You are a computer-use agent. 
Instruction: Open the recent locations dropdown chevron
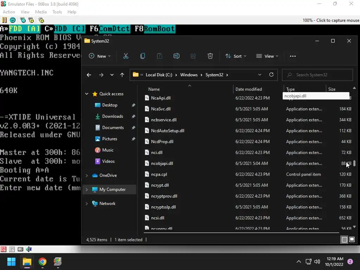(x=112, y=75)
